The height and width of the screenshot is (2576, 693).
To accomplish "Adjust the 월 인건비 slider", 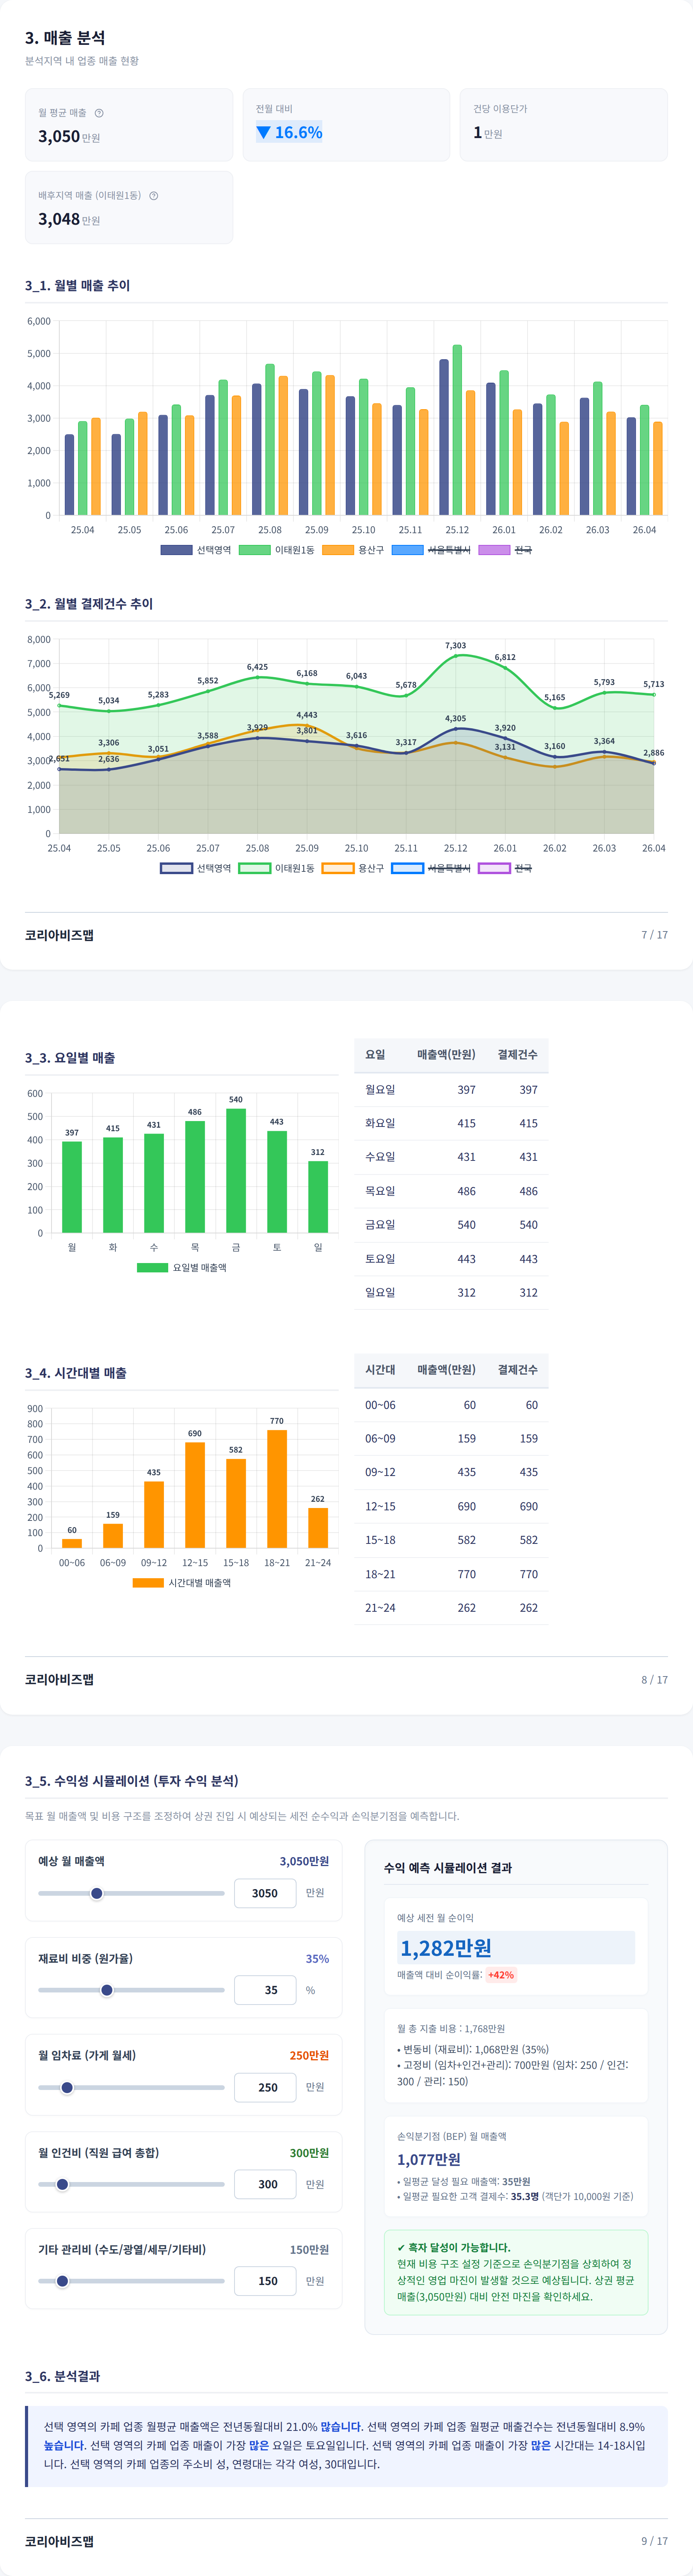I will coord(131,2184).
